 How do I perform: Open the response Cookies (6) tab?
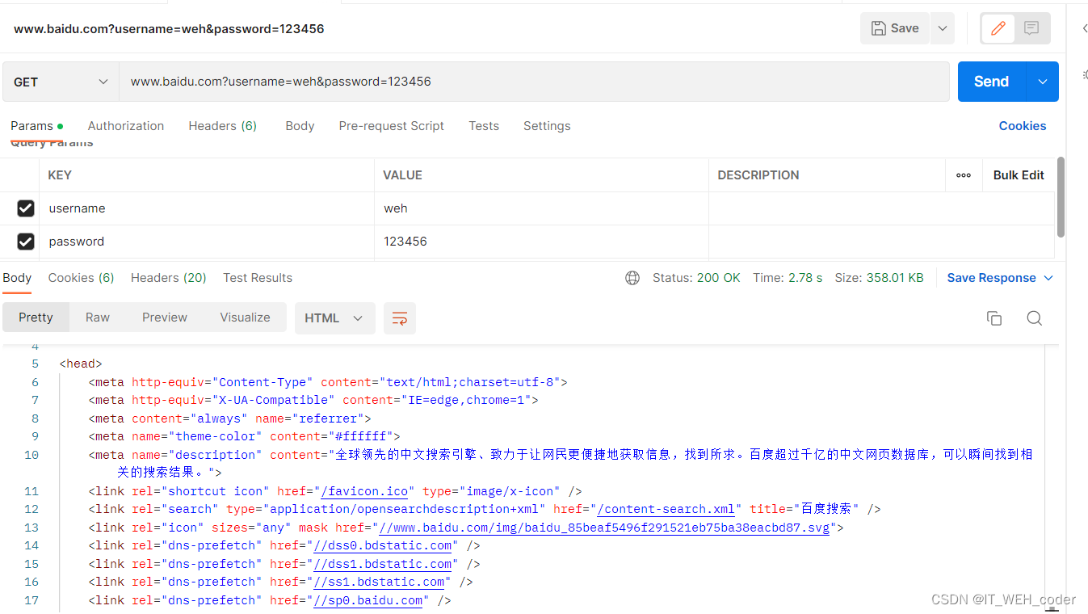click(81, 278)
